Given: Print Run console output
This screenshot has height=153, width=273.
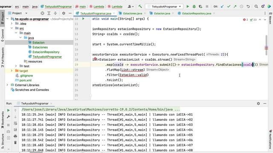Looking at the screenshot, I should point(15,136).
